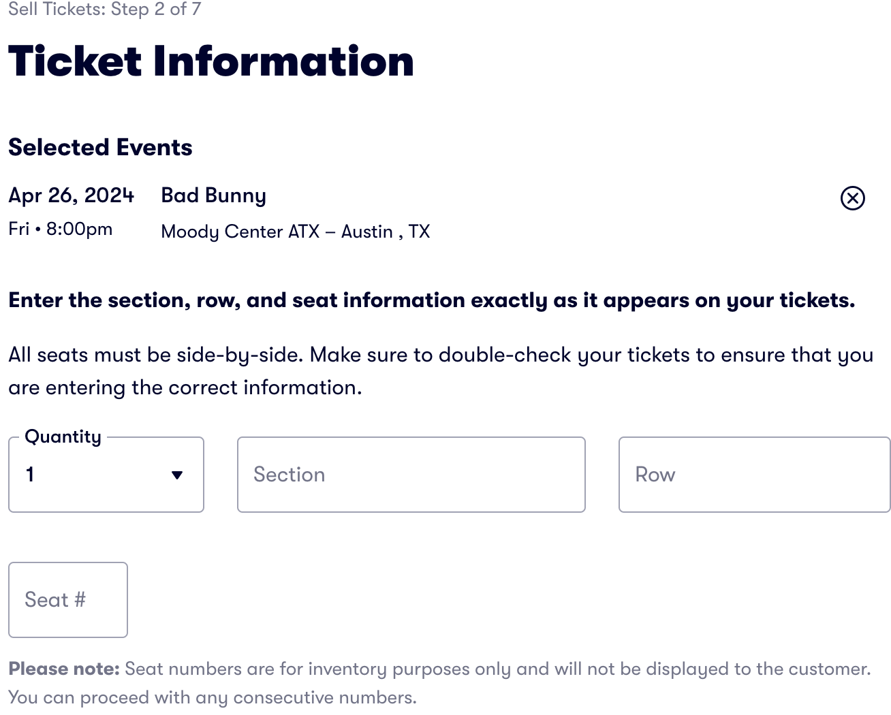Image resolution: width=891 pixels, height=715 pixels.
Task: Click the dropdown arrow inside the Quantity box
Action: (176, 475)
